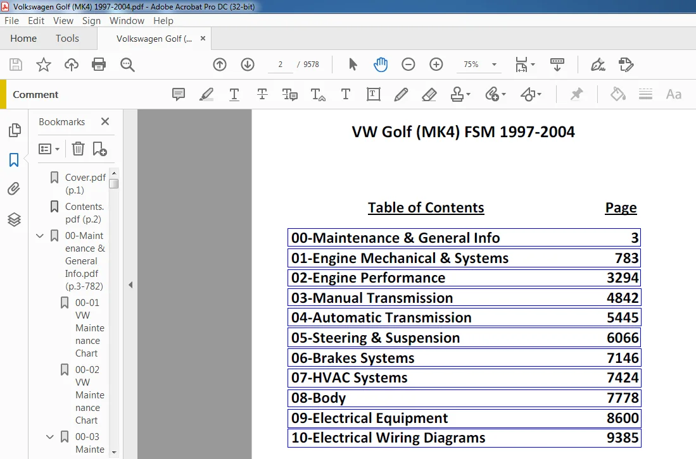696x459 pixels.
Task: Click the scrolling mode icon
Action: coord(557,64)
